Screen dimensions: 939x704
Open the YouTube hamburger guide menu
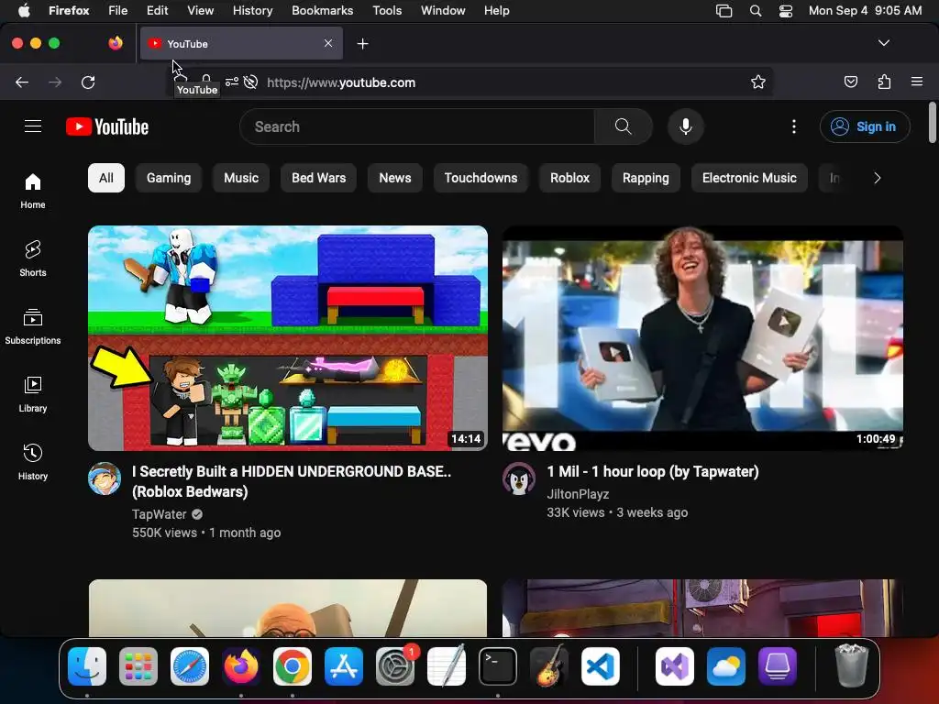tap(33, 126)
